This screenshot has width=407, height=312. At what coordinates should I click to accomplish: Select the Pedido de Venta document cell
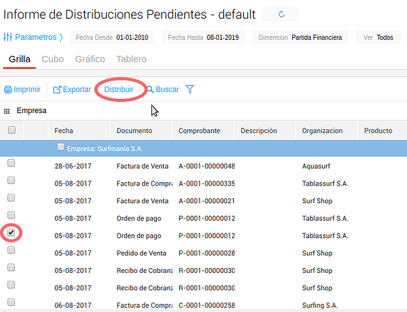[x=141, y=253]
